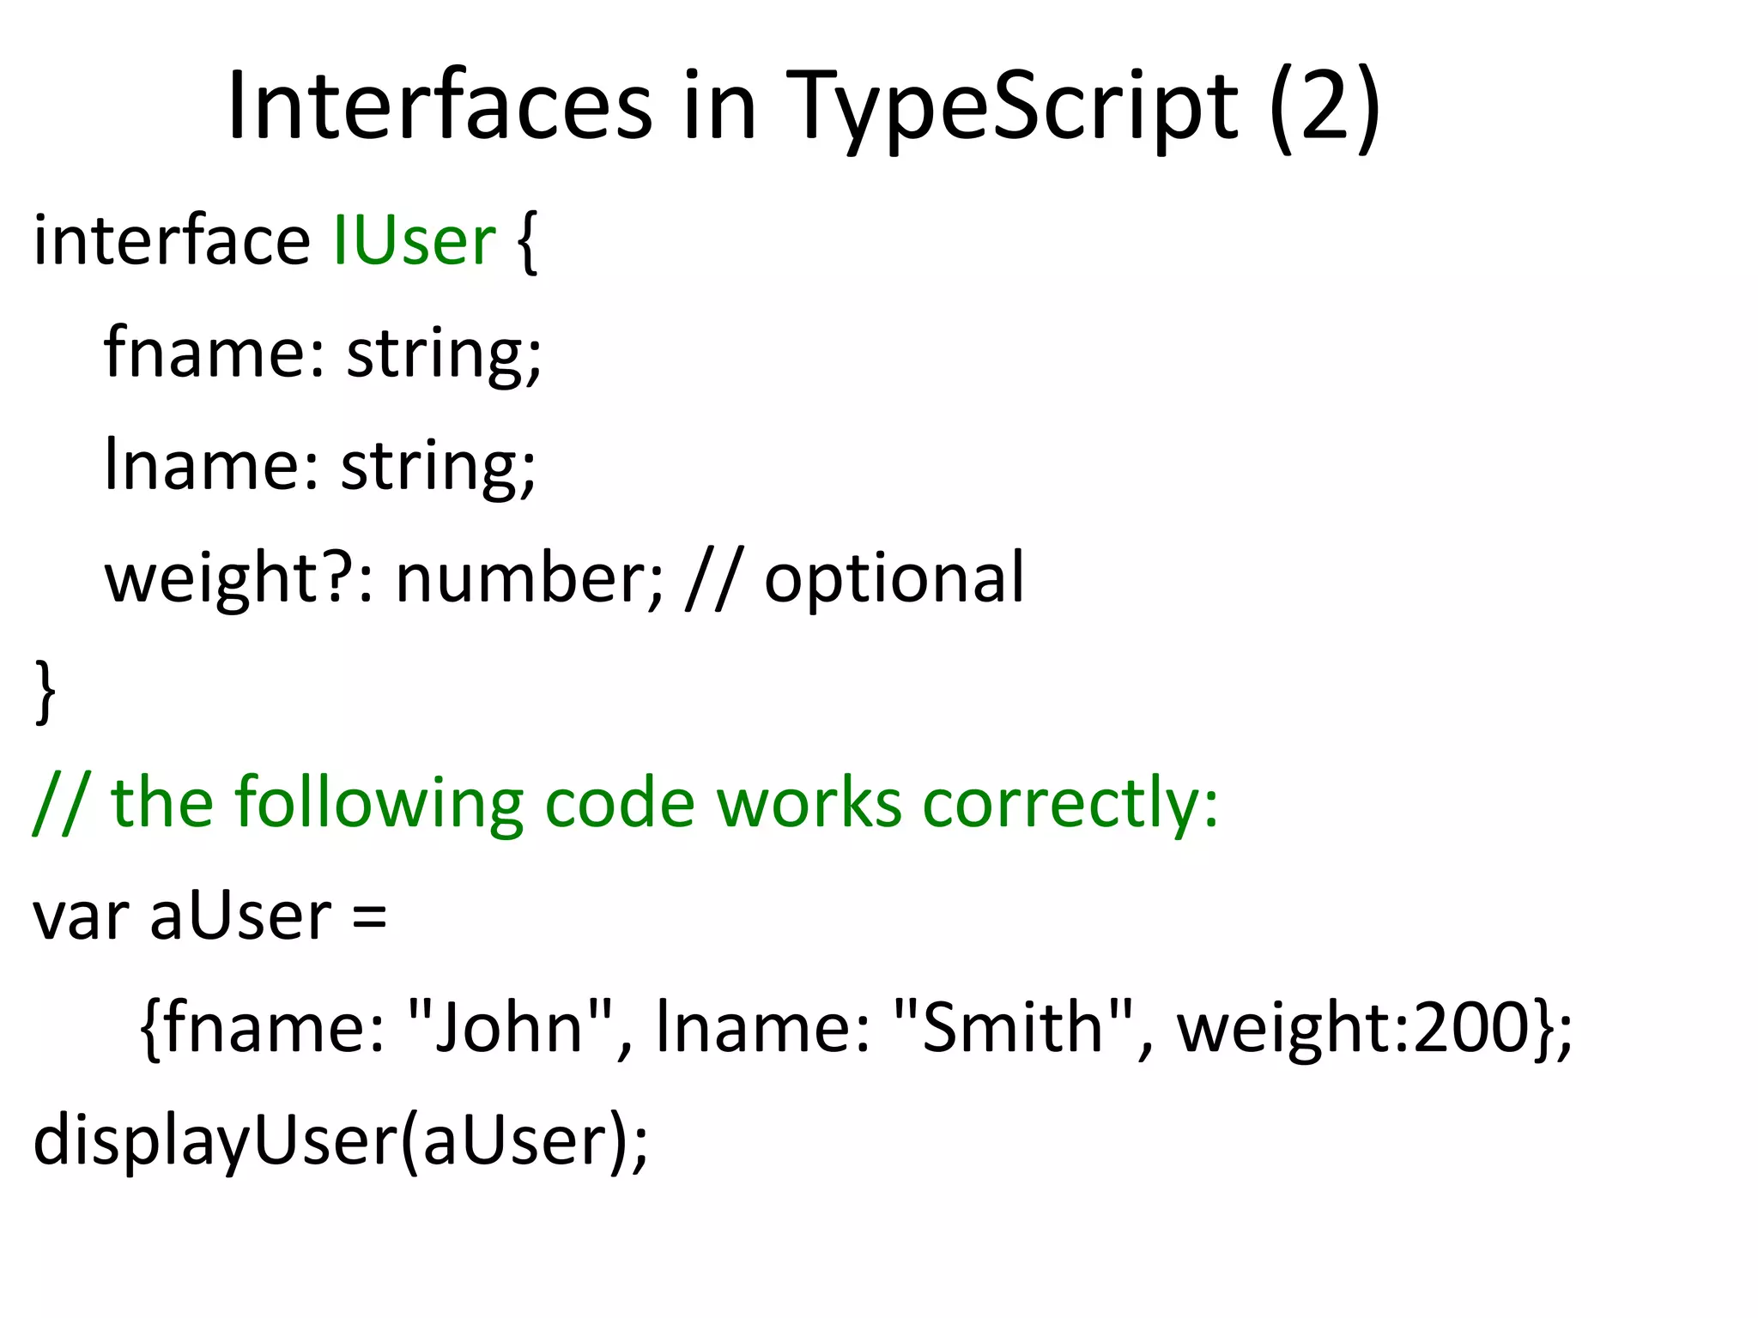1758x1318 pixels.
Task: Click the green comment "// the following code works correctly:"
Action: coord(626,803)
